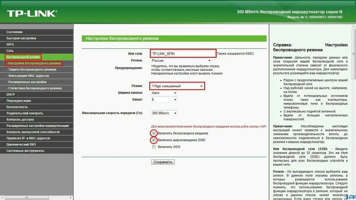
Task: Open the Режим dropdown
Action: 177,86
